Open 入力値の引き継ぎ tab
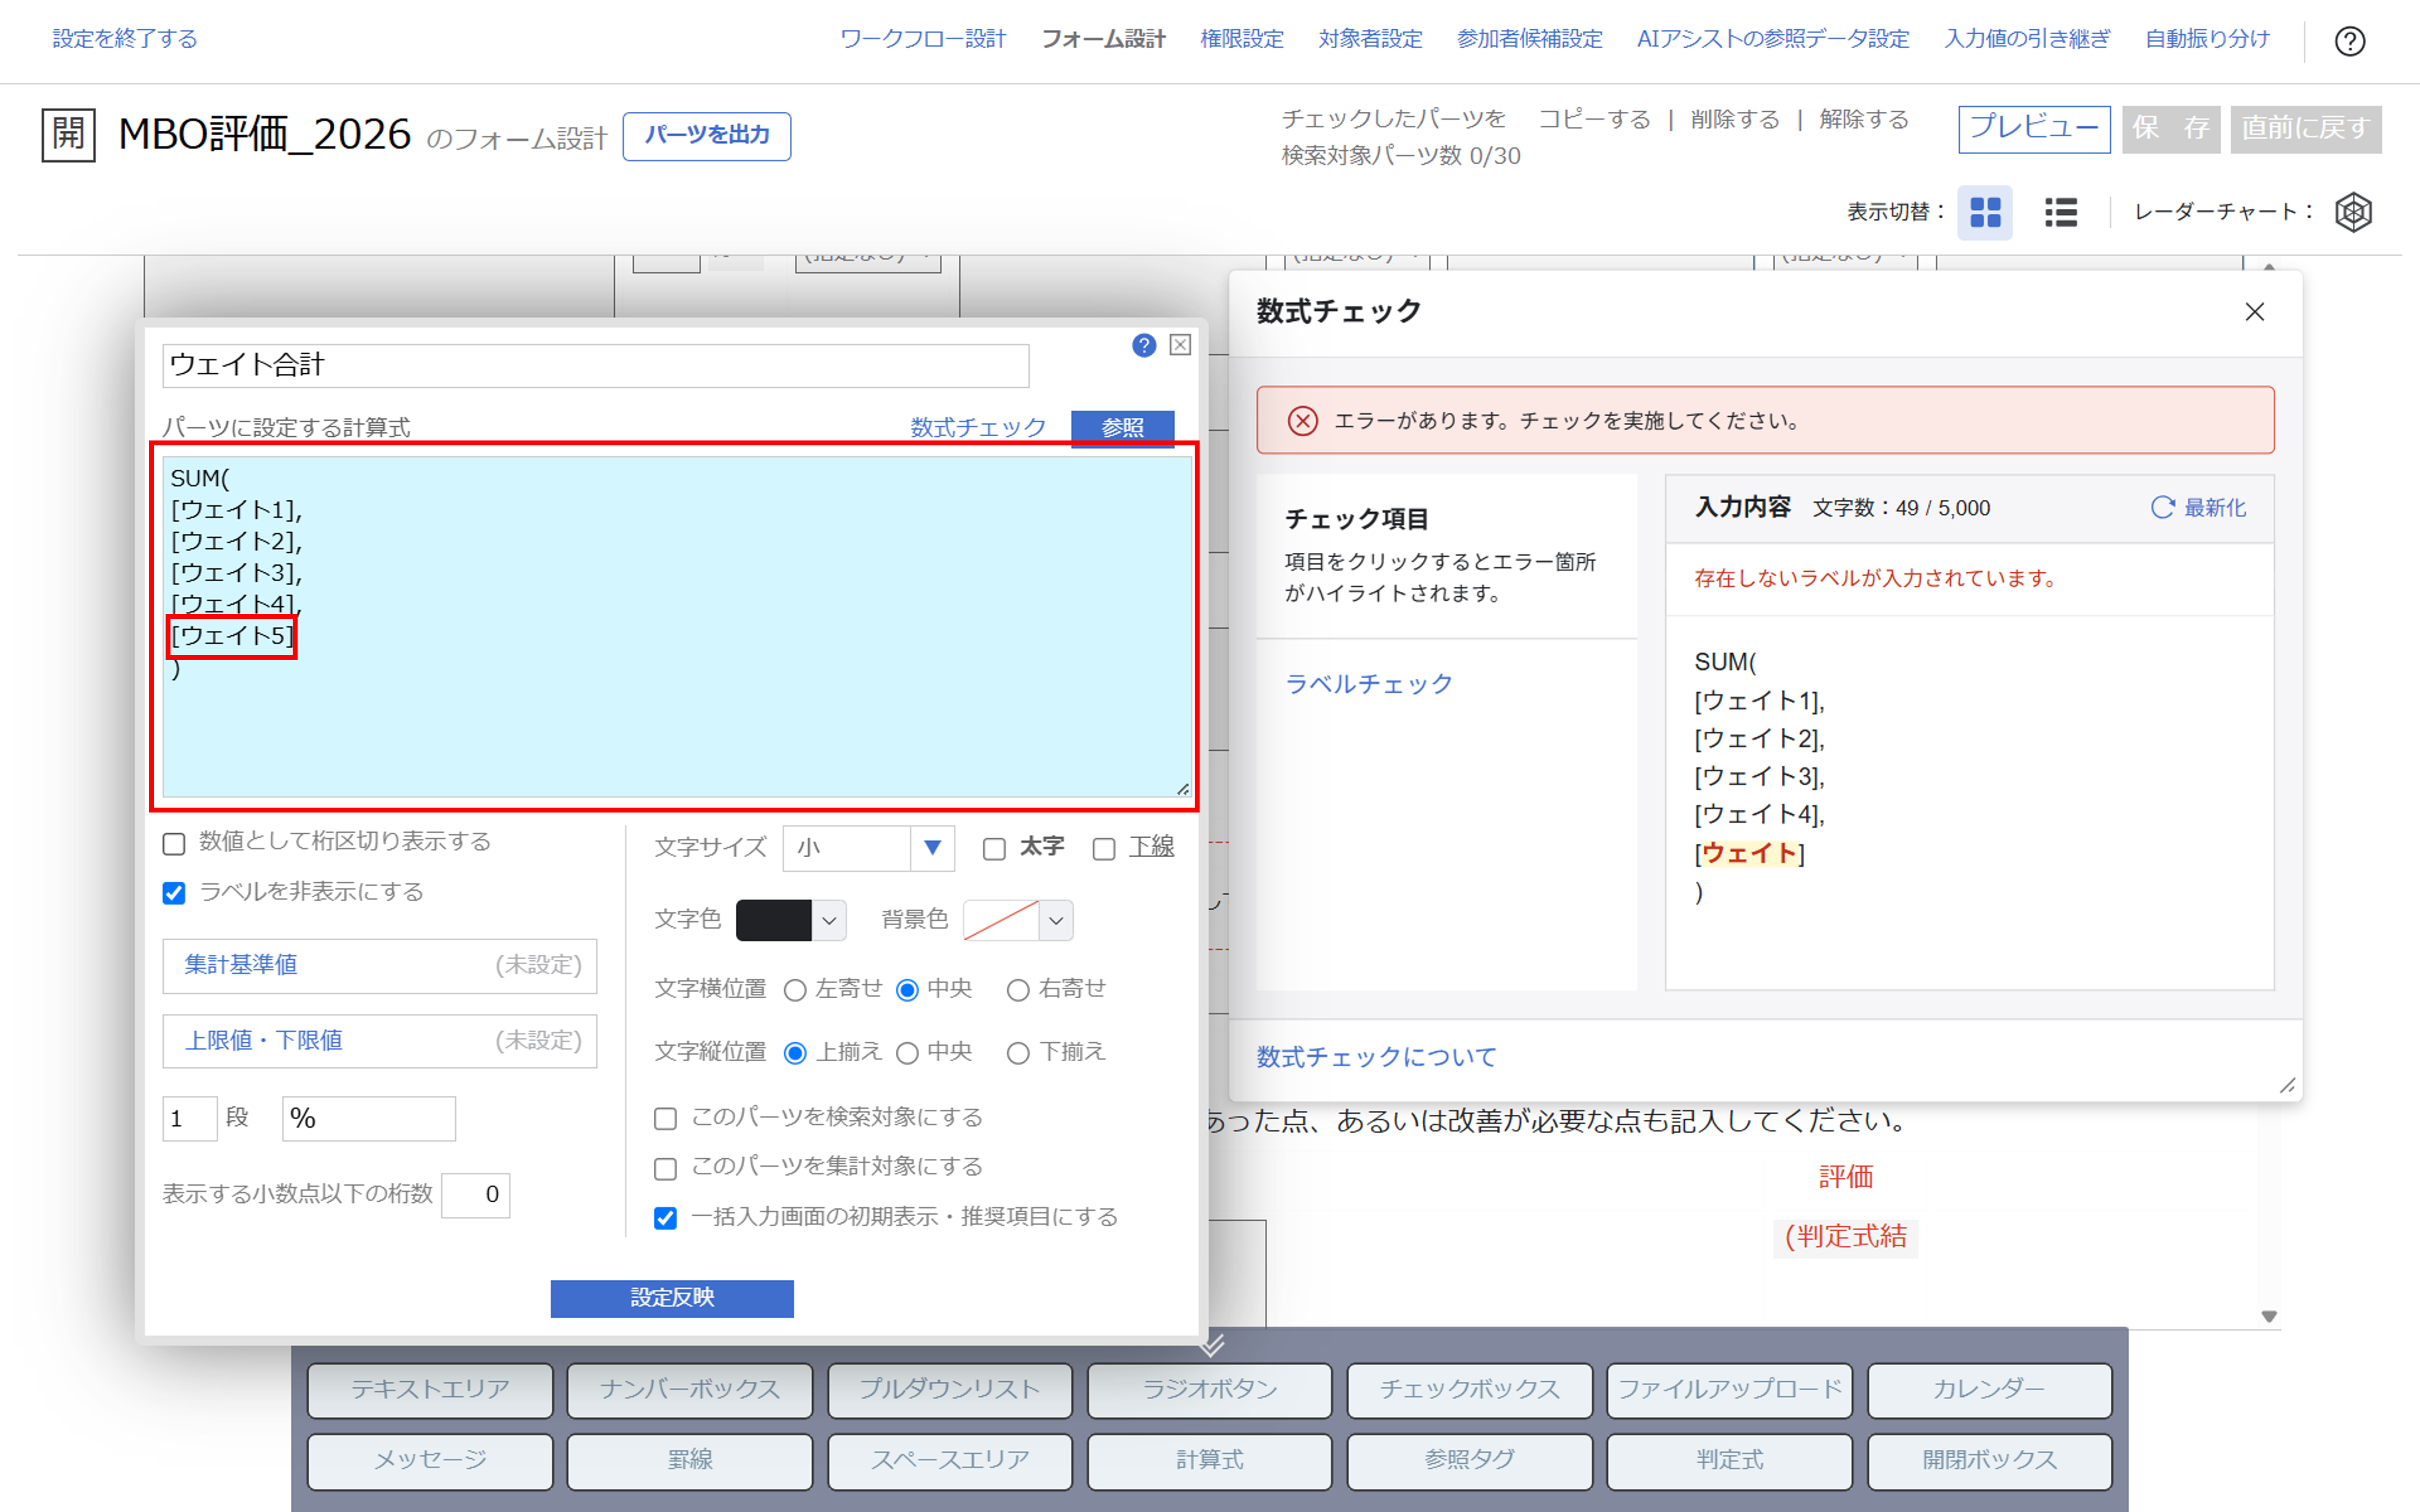 click(2026, 39)
